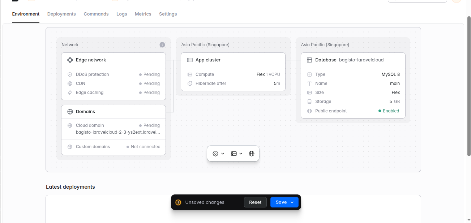Screen dimensions: 471x223
Task: Click the App cluster server icon
Action: coord(190,60)
